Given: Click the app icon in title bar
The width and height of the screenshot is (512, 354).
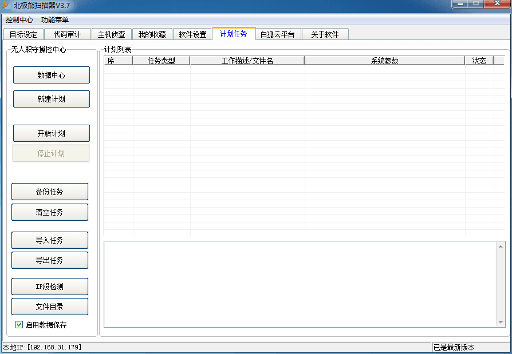Looking at the screenshot, I should 6,5.
